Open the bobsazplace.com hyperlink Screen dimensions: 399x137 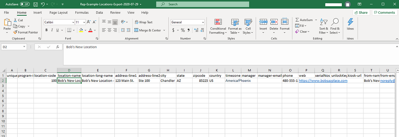[323, 80]
